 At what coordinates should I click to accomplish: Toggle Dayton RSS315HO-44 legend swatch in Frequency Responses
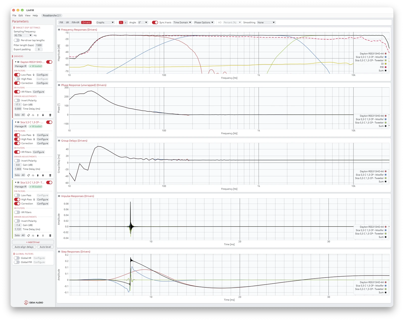click(386, 54)
